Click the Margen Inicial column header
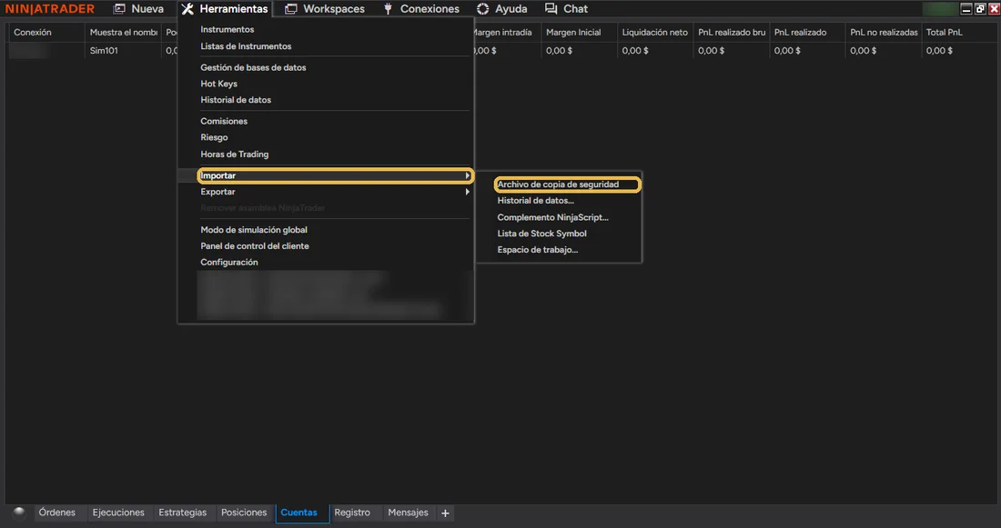Image resolution: width=1001 pixels, height=528 pixels. point(579,33)
